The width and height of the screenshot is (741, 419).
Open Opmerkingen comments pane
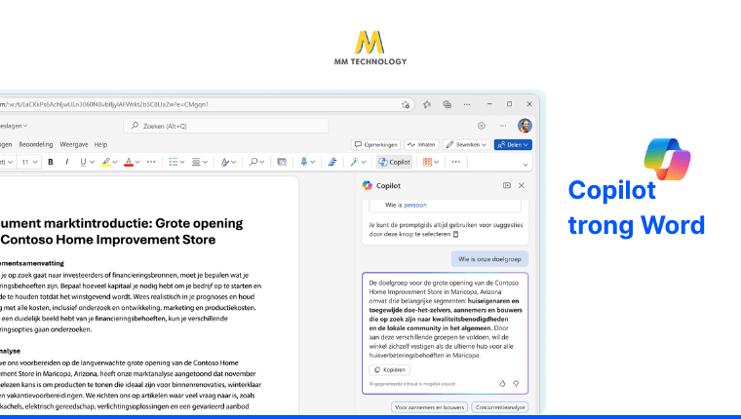375,144
